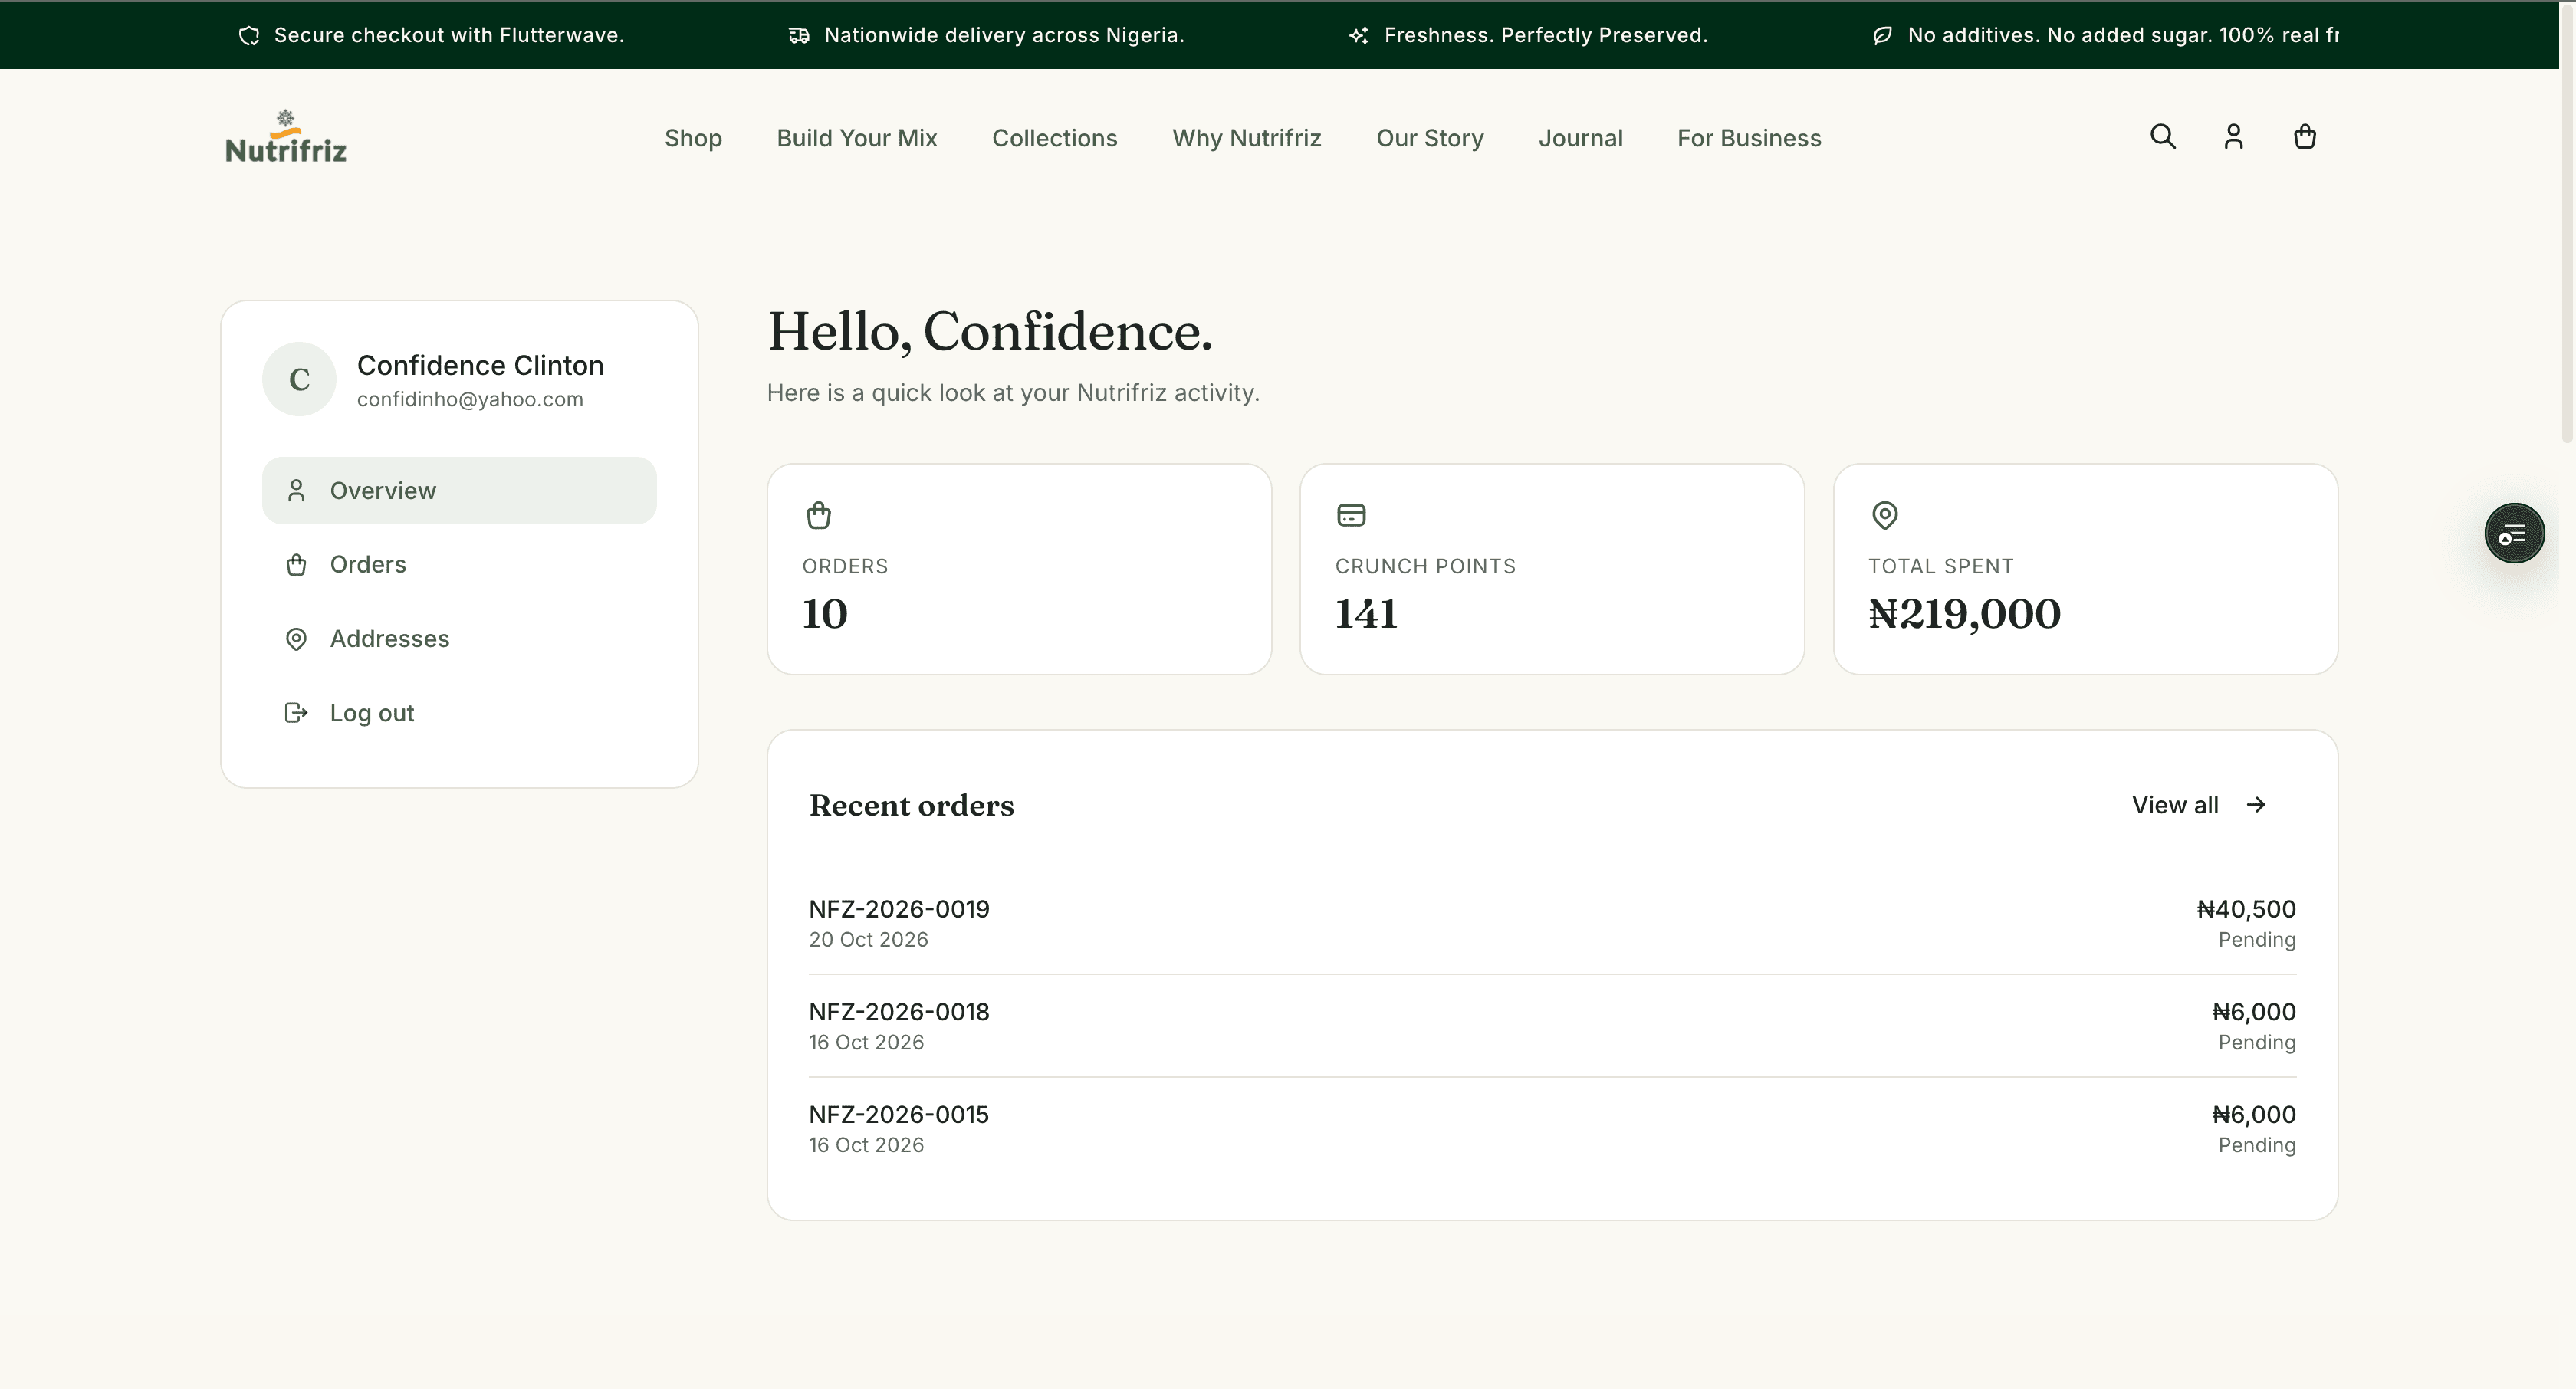Select the Overview sidebar tab

point(459,491)
